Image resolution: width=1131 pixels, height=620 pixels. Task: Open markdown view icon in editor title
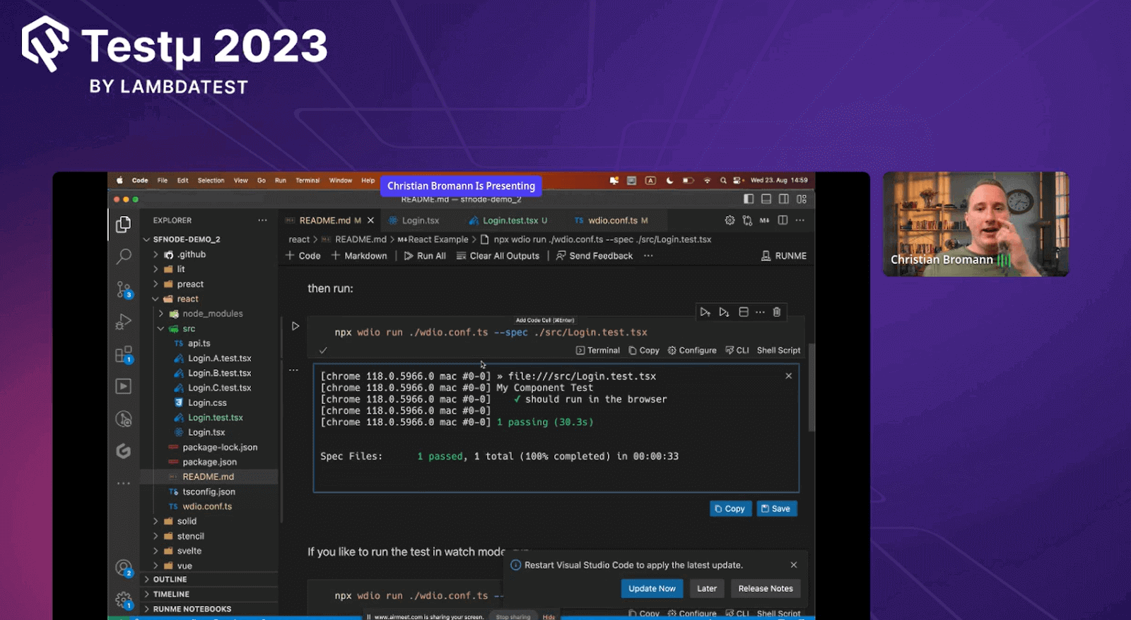(764, 220)
